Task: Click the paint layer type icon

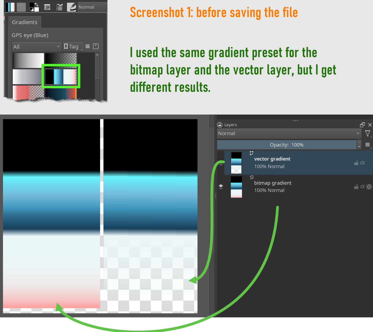Action: (251, 177)
